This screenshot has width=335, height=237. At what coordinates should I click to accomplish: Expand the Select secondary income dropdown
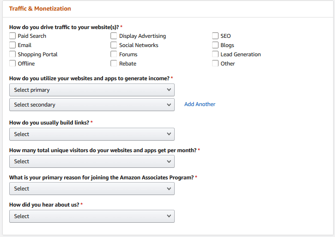click(92, 105)
